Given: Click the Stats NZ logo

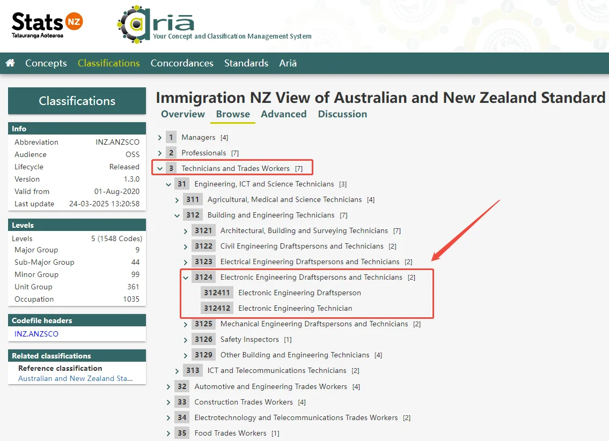Looking at the screenshot, I should point(47,25).
